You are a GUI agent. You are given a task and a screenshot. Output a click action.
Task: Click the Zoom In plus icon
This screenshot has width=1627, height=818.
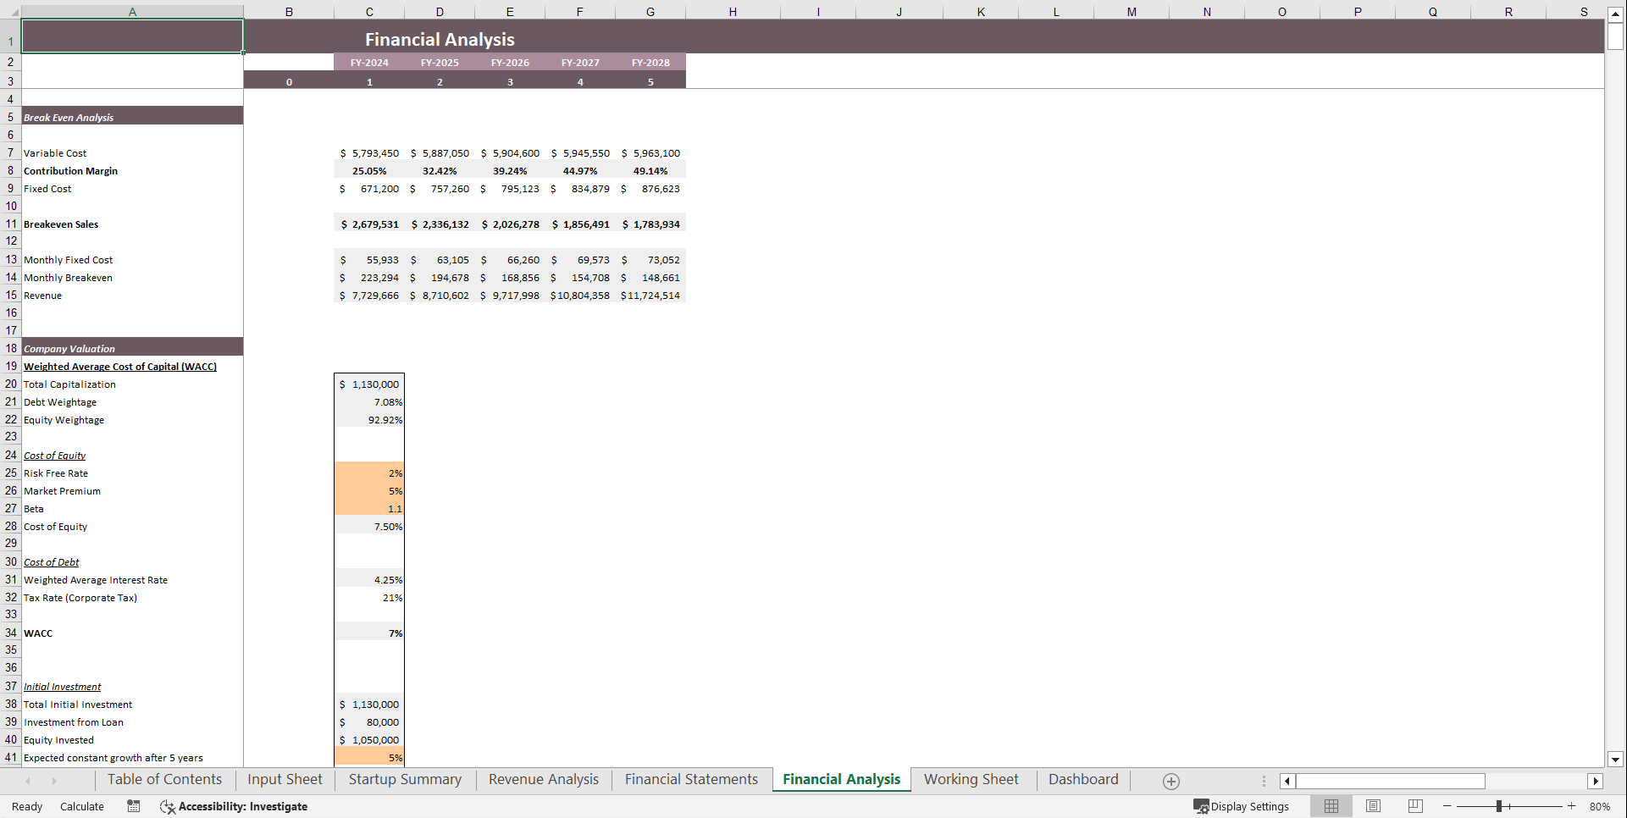[x=1572, y=806]
